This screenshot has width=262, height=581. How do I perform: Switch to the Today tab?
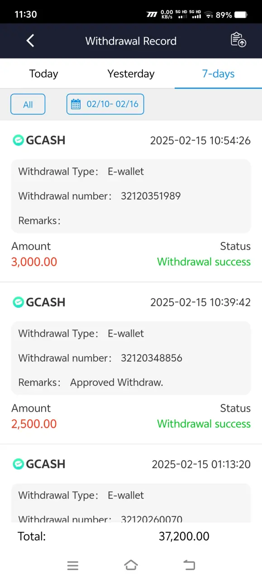[x=43, y=74]
